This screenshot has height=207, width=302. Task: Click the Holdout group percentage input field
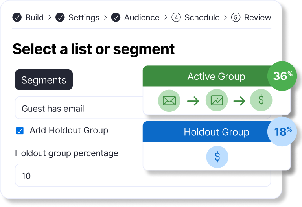pos(79,176)
